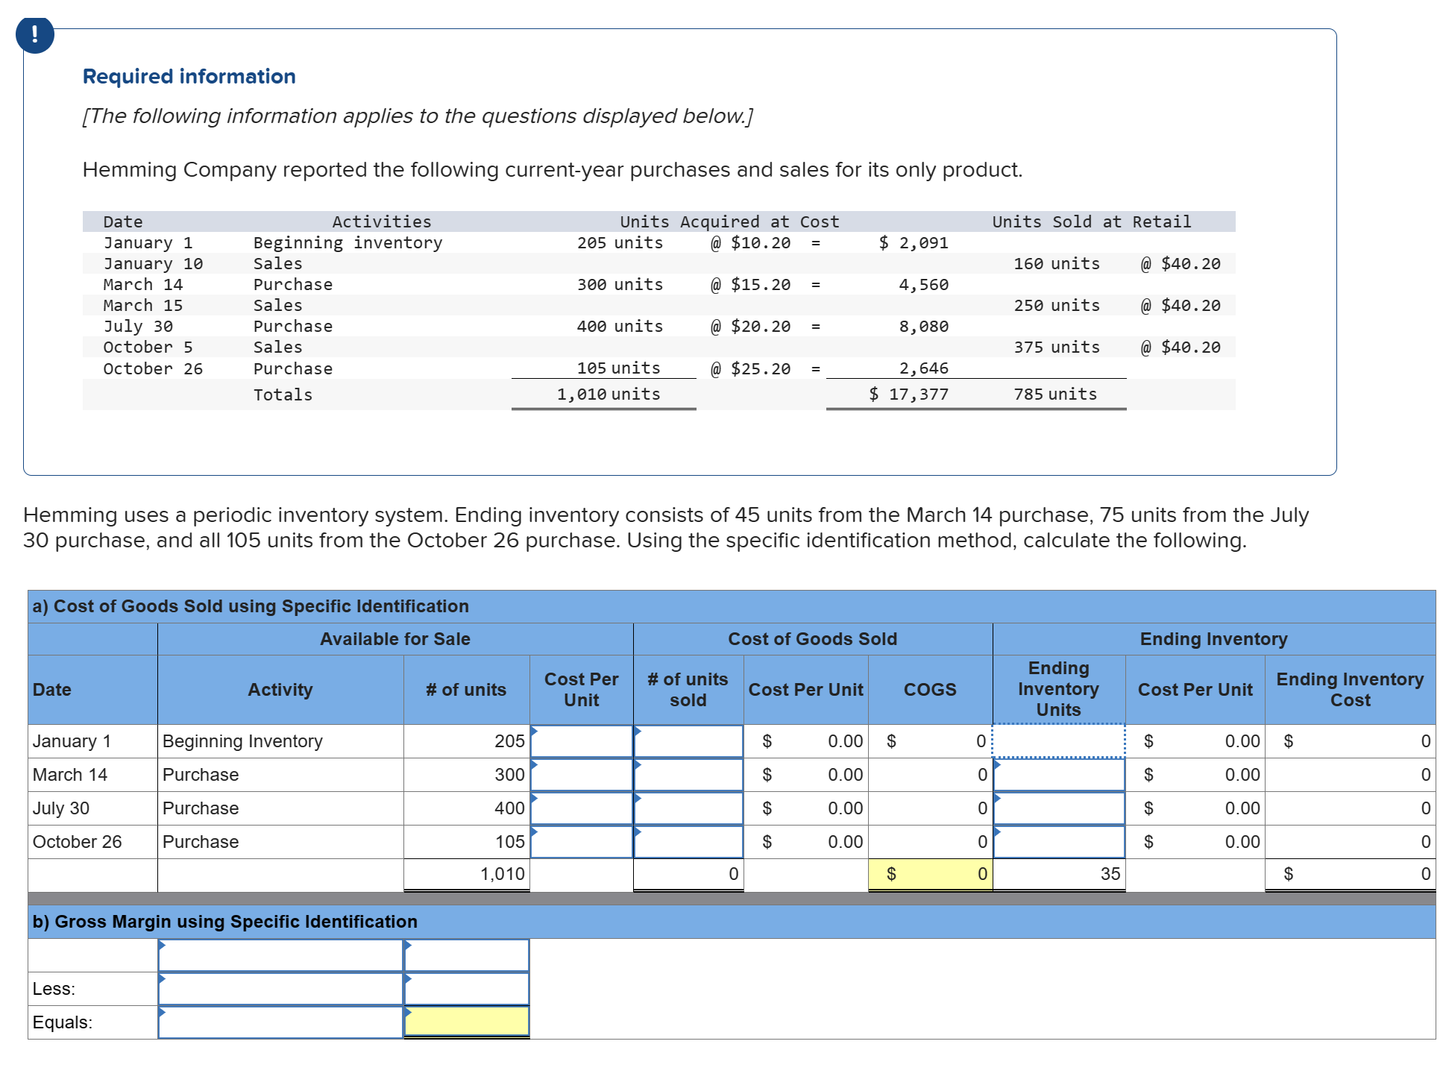Click the exclamation alert icon
This screenshot has width=1446, height=1091.
tap(34, 34)
